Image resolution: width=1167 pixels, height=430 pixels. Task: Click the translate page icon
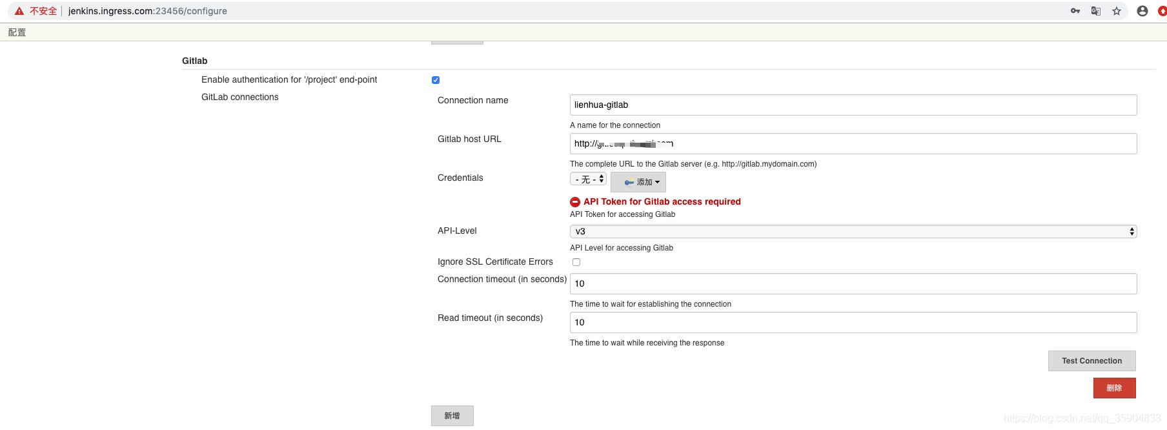pyautogui.click(x=1096, y=11)
